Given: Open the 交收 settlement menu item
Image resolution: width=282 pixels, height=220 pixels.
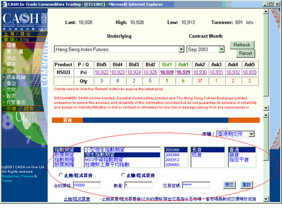Looking at the screenshot, I should pos(11,89).
